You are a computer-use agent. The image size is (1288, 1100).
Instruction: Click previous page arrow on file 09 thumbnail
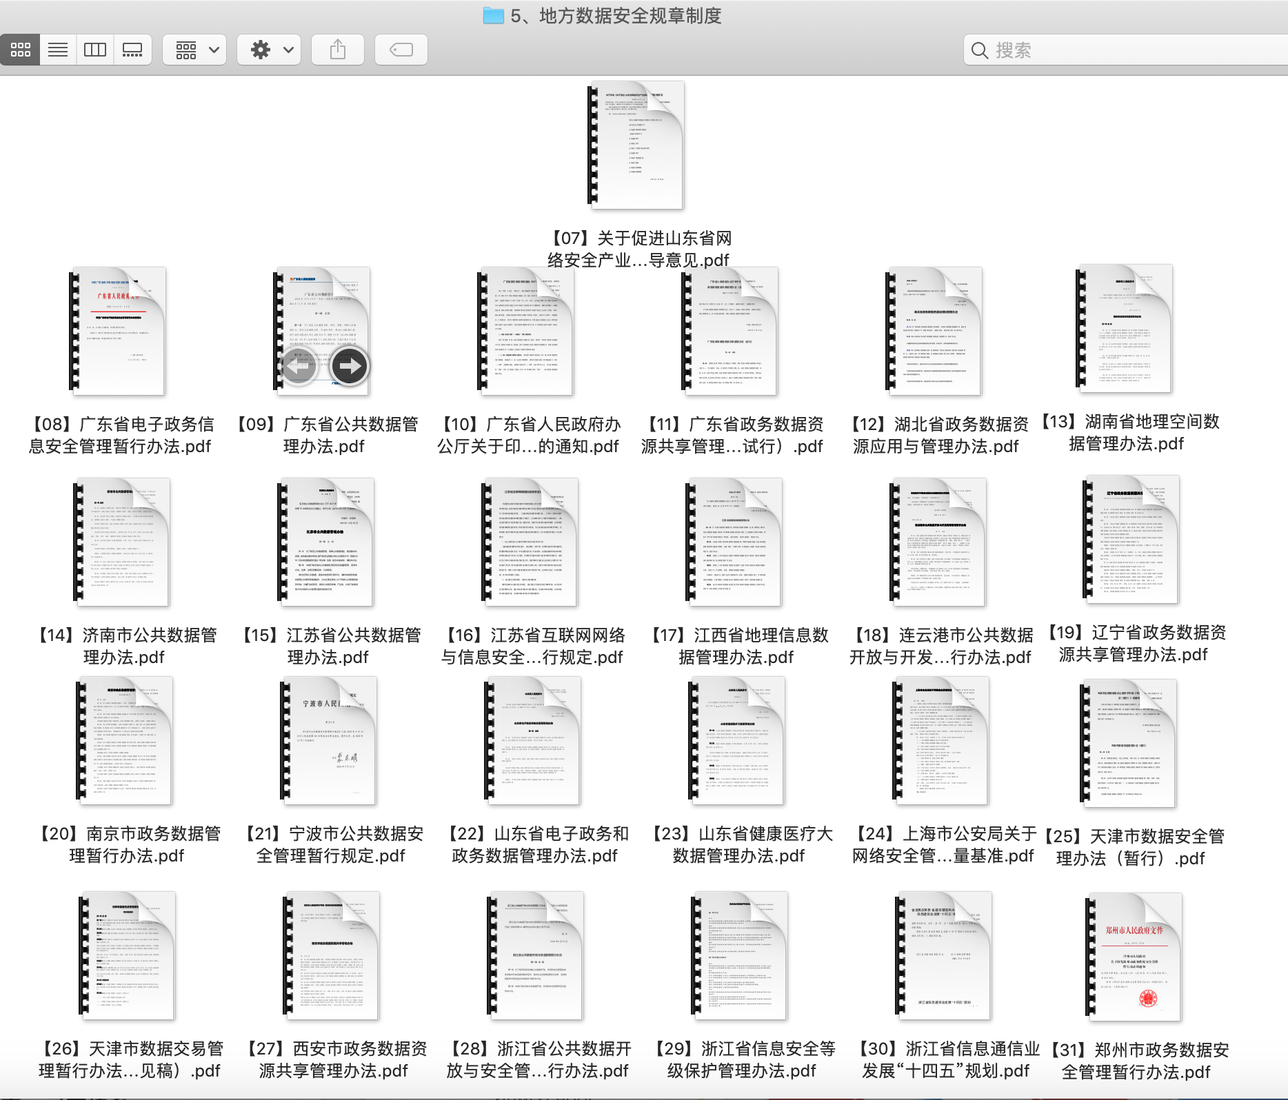point(299,366)
